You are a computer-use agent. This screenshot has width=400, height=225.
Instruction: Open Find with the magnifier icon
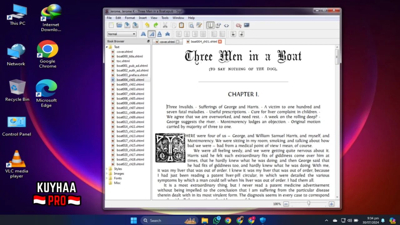[x=191, y=25]
